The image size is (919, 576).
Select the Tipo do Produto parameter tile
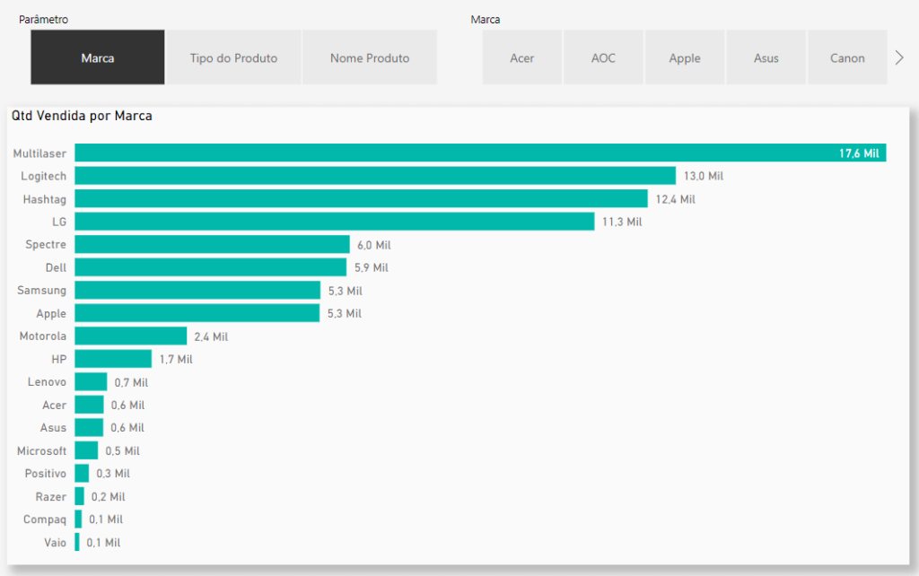[233, 57]
